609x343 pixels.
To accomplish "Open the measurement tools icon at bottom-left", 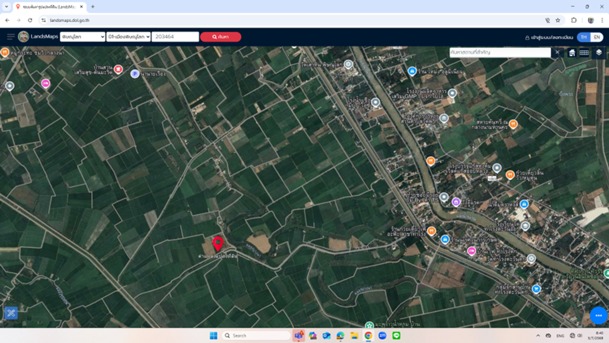I will pos(11,313).
